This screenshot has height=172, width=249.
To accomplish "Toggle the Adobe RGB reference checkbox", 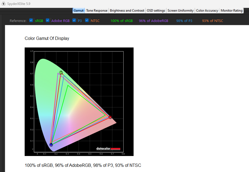I will tap(48, 21).
